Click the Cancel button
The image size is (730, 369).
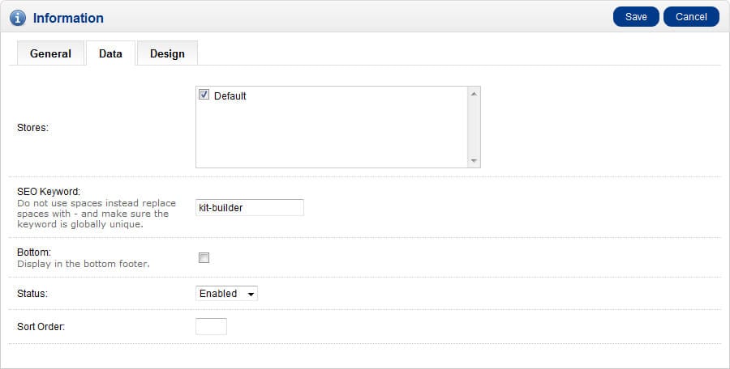(x=691, y=17)
